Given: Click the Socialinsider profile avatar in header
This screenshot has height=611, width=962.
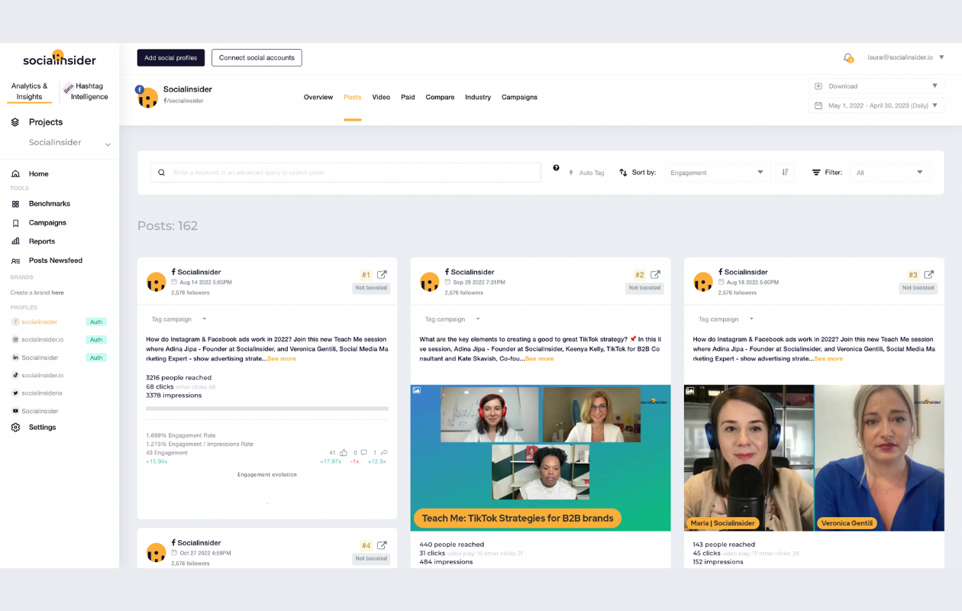Looking at the screenshot, I should 147,96.
